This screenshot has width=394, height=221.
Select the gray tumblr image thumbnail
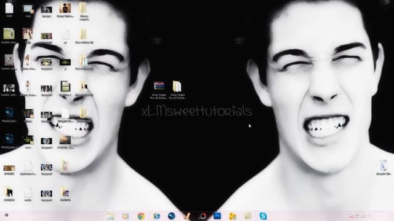[9, 60]
